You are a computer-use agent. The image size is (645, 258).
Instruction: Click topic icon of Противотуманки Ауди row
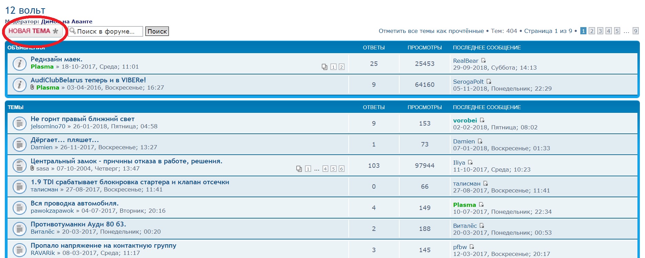(19, 229)
